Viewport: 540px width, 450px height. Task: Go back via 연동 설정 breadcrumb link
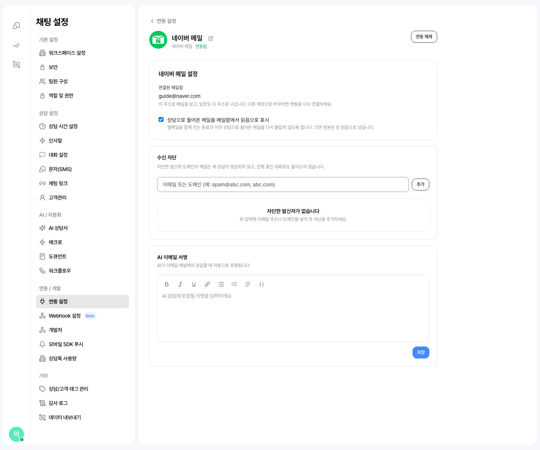[x=166, y=21]
